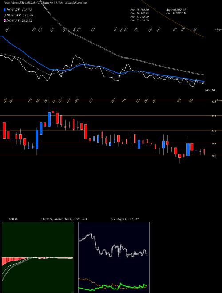Click the 114 price axis label

214,131
